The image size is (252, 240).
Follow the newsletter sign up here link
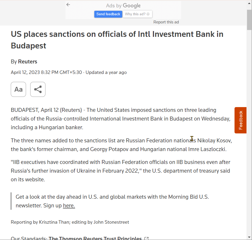[x=69, y=206]
